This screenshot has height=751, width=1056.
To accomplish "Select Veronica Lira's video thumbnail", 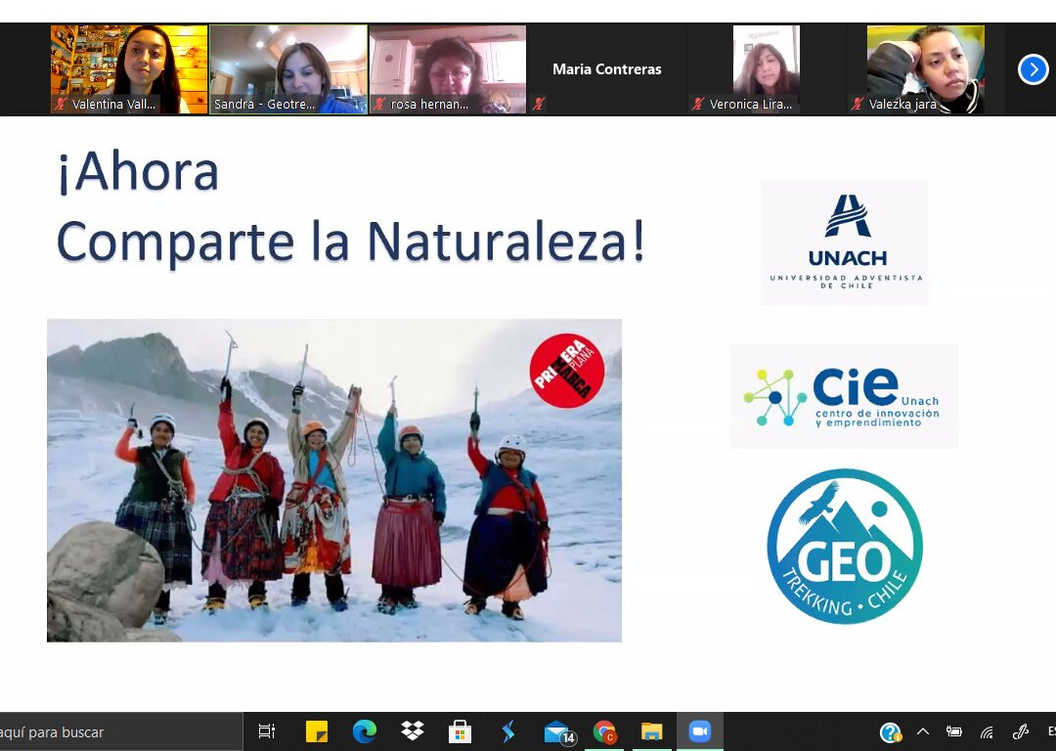I will [766, 69].
